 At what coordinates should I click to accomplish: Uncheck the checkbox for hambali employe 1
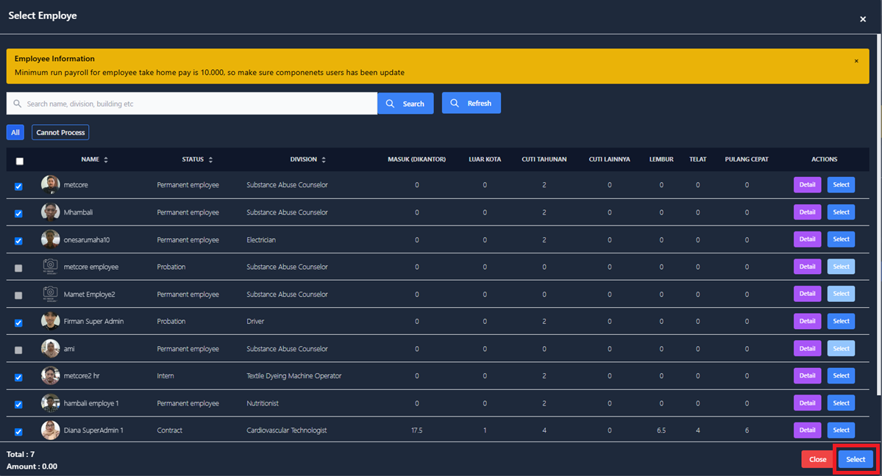18,405
